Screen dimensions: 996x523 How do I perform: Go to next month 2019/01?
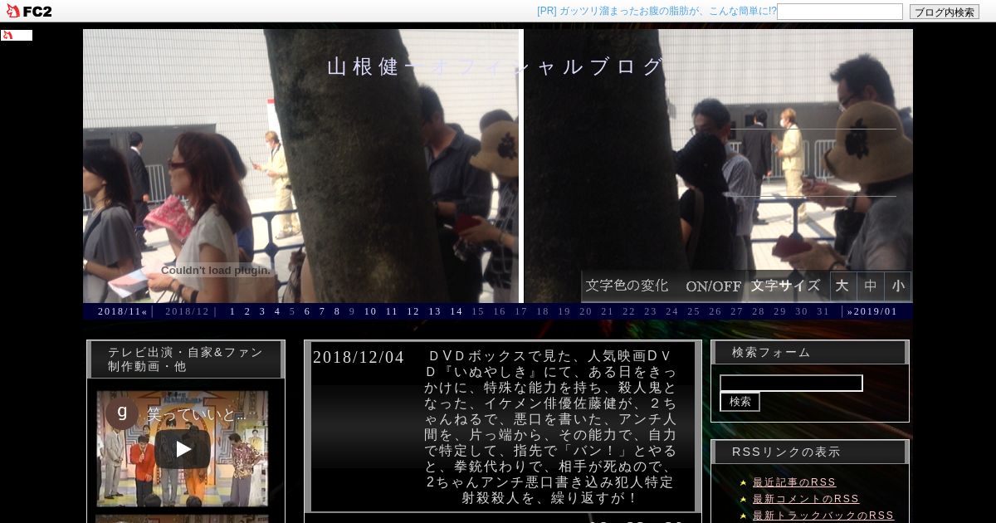[872, 311]
